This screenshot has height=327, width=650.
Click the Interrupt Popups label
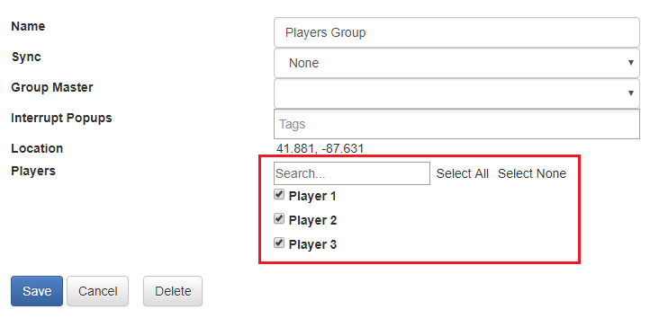(61, 119)
